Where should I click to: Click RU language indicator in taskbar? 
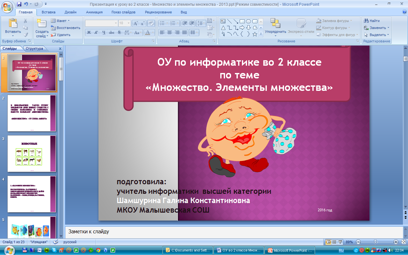point(341,250)
